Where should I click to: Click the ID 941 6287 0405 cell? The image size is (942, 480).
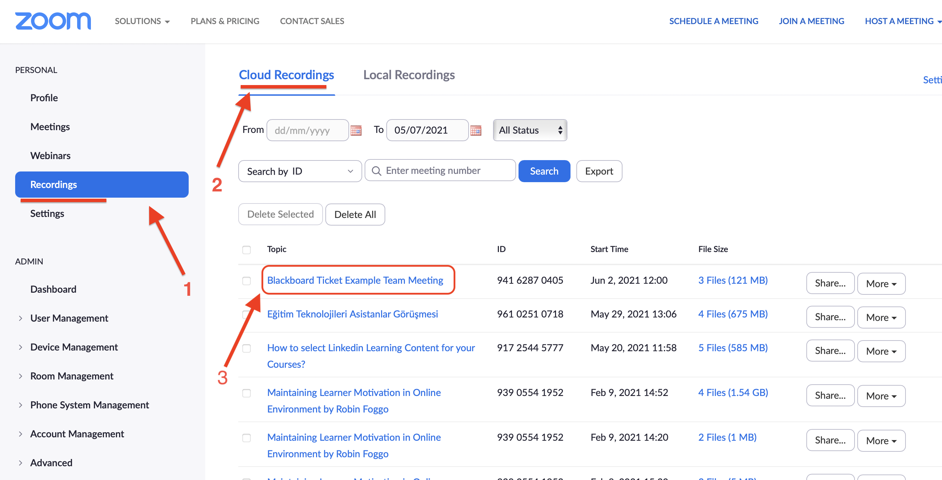[530, 280]
